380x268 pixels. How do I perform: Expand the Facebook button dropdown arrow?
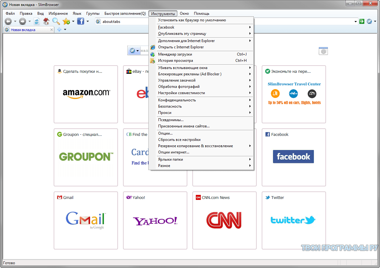pyautogui.click(x=88, y=21)
